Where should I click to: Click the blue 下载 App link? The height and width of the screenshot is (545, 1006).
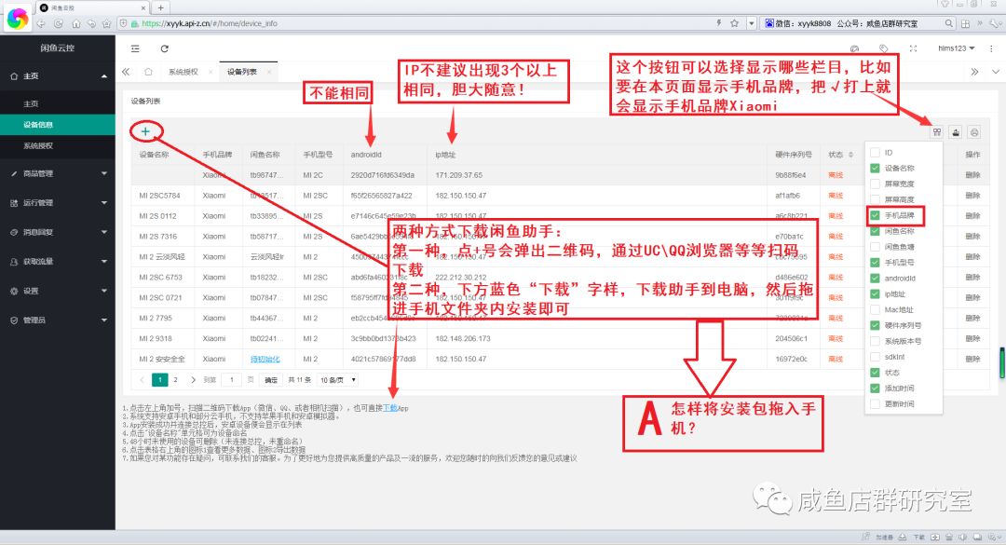pos(392,408)
